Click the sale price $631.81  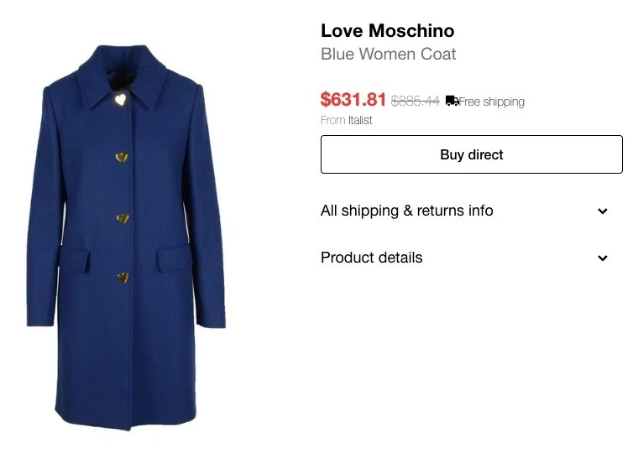point(353,100)
